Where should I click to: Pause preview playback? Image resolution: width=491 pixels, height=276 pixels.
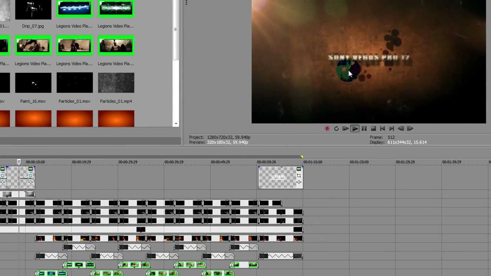coord(364,129)
